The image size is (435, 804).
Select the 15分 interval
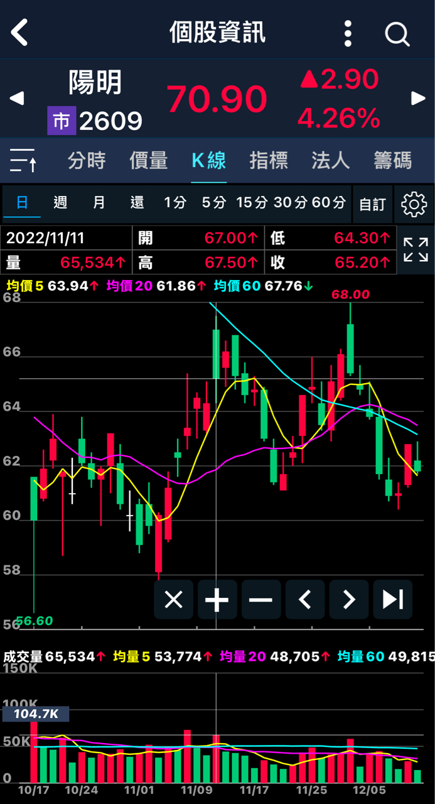(x=252, y=203)
